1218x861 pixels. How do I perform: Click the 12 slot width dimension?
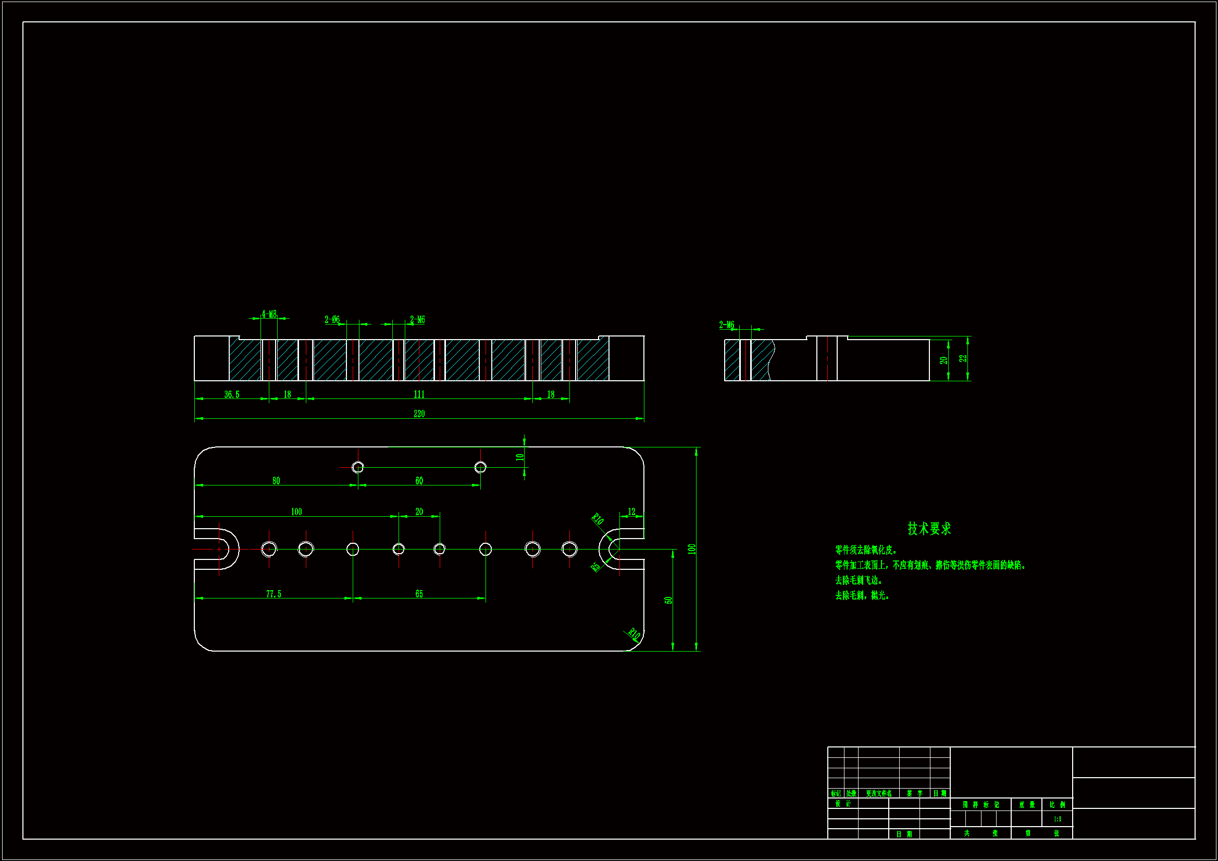click(631, 511)
